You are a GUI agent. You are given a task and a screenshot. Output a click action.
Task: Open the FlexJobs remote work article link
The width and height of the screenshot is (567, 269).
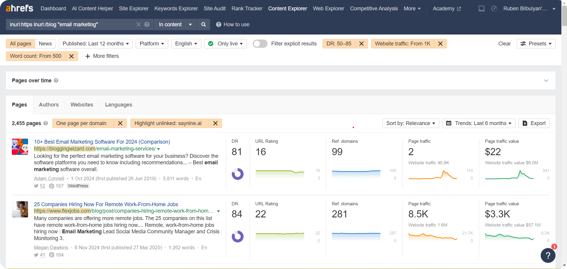point(106,204)
